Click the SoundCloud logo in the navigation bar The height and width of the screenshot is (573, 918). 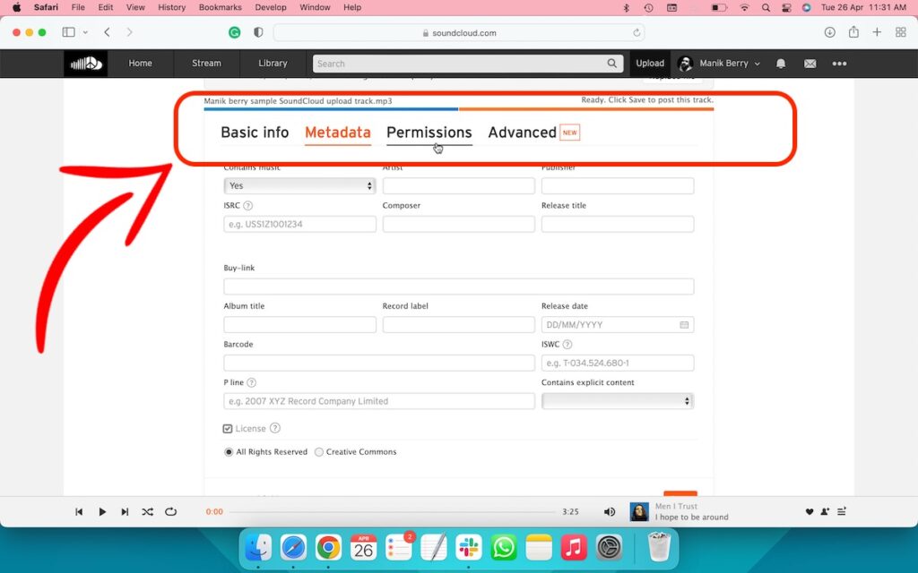click(85, 64)
